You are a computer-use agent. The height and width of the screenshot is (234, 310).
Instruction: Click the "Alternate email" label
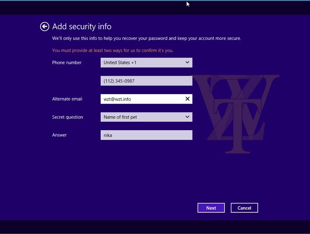point(67,99)
